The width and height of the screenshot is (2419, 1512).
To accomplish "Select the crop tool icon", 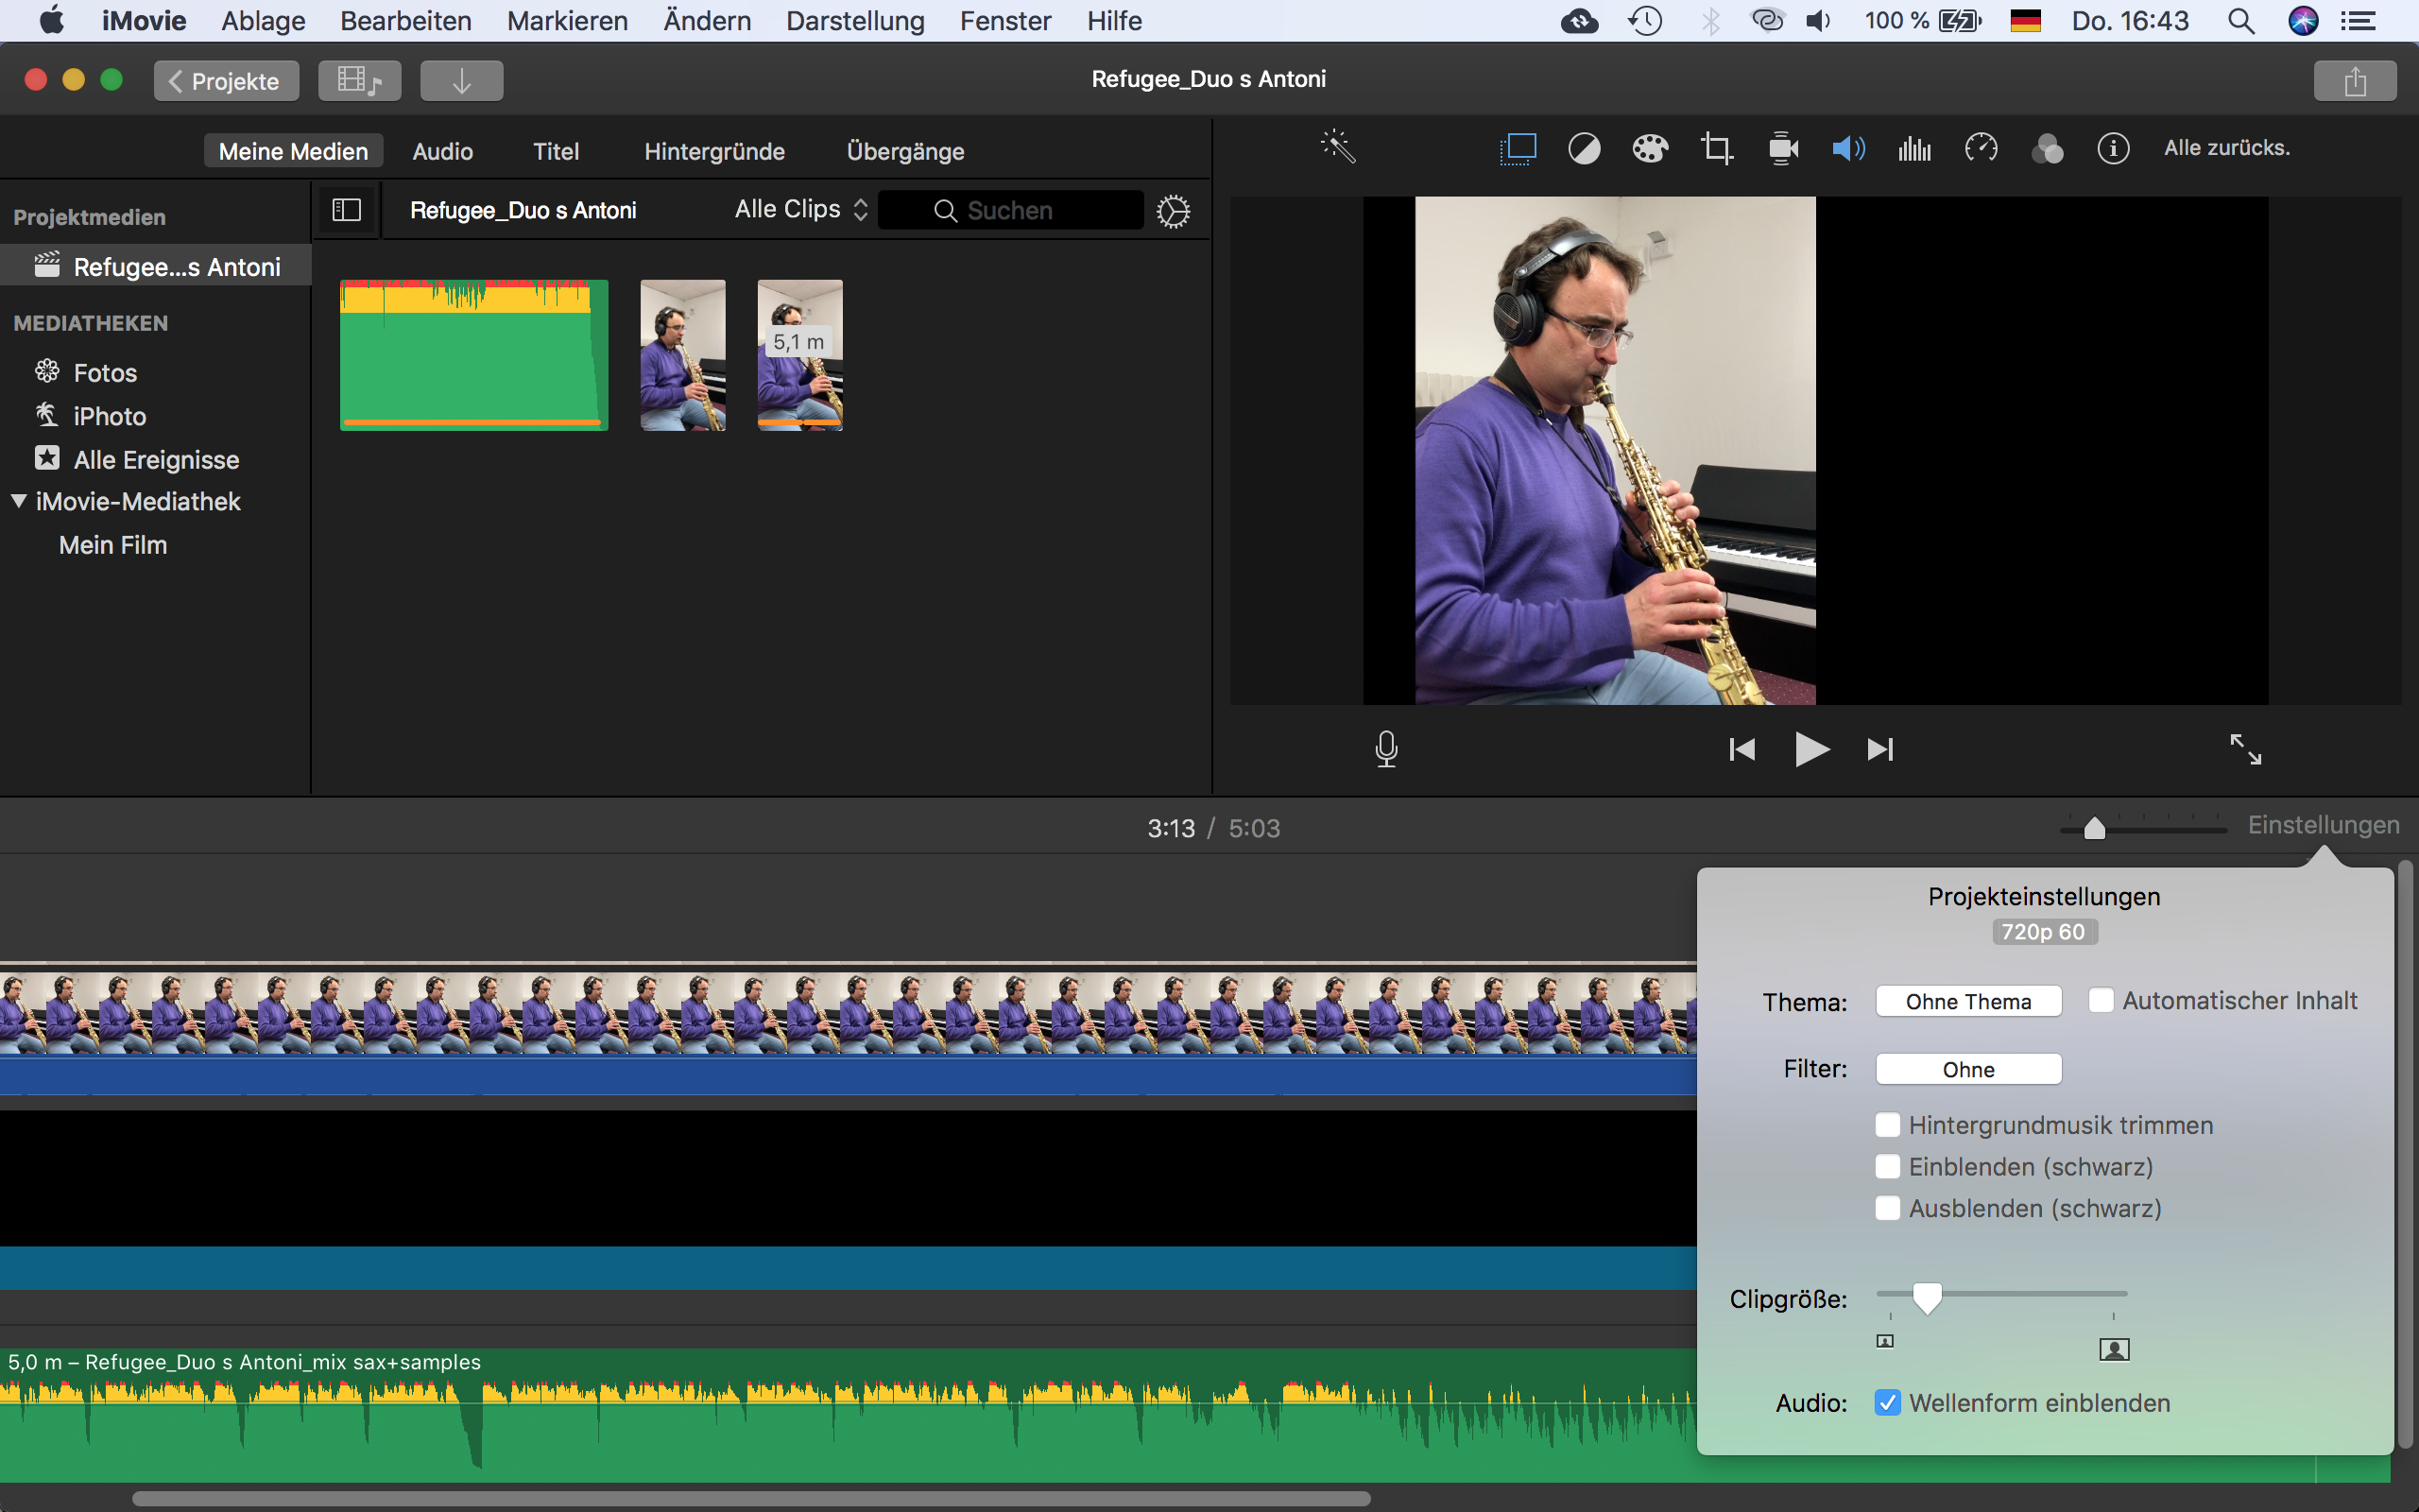I will [1716, 149].
